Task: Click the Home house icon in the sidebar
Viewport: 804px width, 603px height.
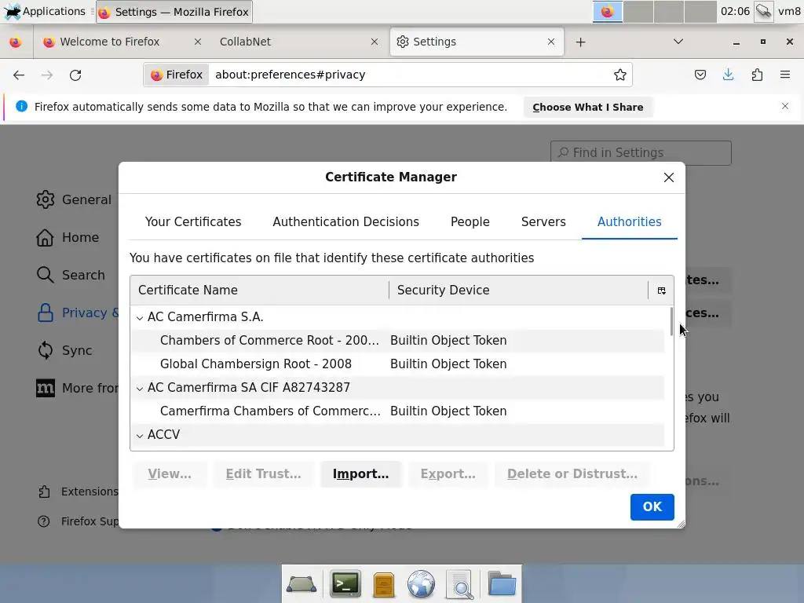Action: coord(45,237)
